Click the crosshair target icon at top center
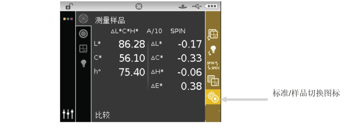 click(139, 7)
